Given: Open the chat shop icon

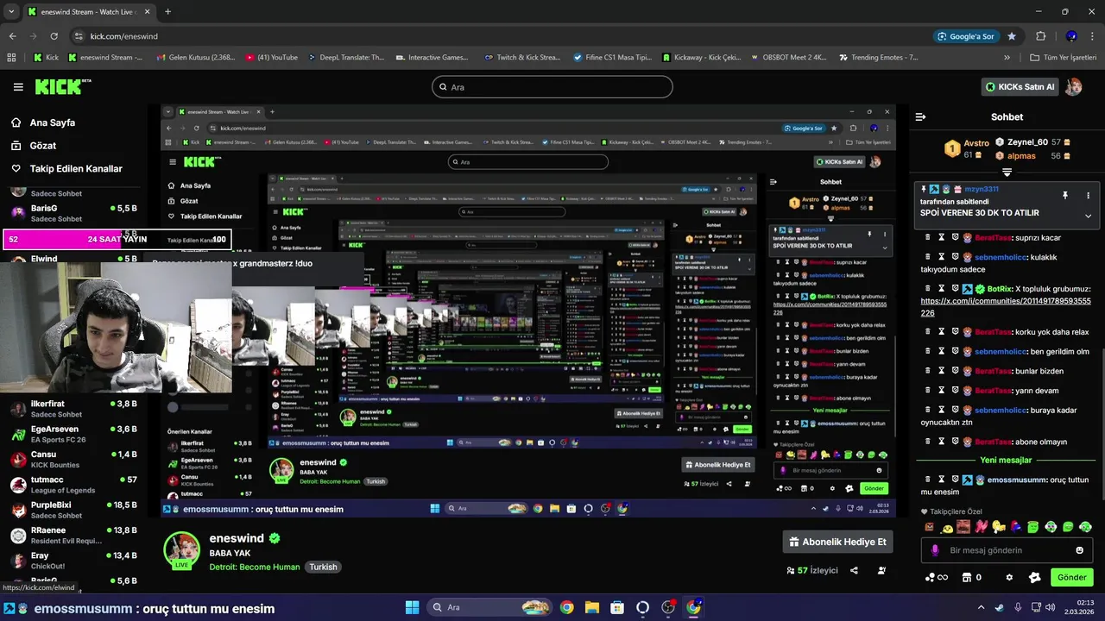Looking at the screenshot, I should [x=972, y=577].
